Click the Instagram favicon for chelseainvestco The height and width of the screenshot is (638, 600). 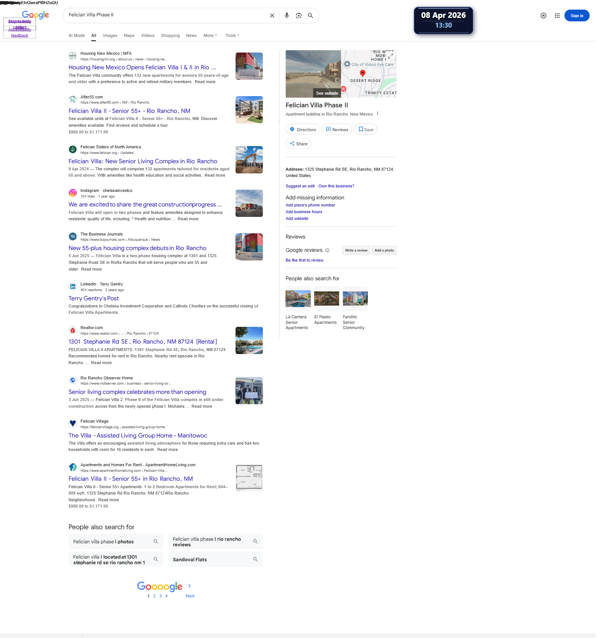[x=73, y=193]
